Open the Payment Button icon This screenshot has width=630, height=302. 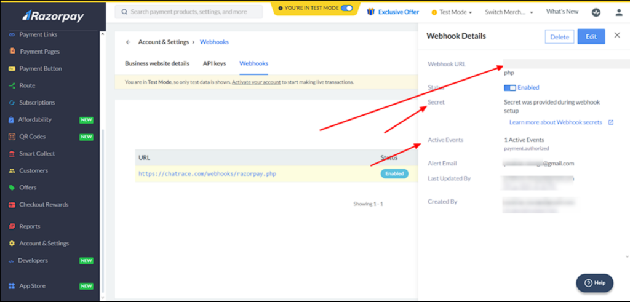(x=12, y=69)
